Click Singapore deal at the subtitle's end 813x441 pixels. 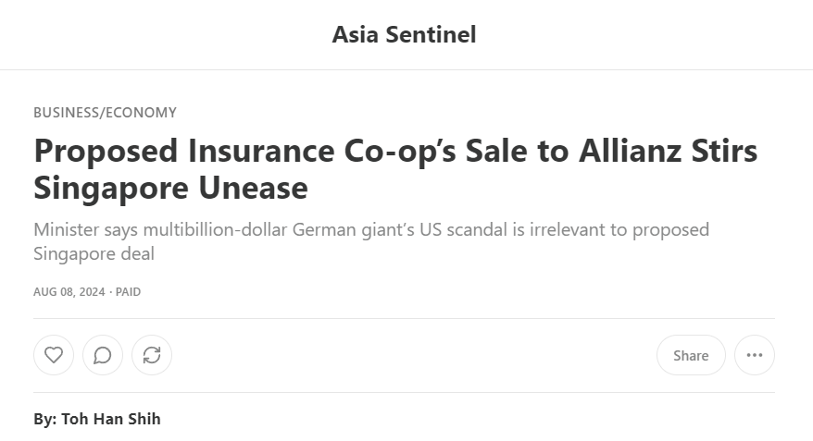coord(94,253)
